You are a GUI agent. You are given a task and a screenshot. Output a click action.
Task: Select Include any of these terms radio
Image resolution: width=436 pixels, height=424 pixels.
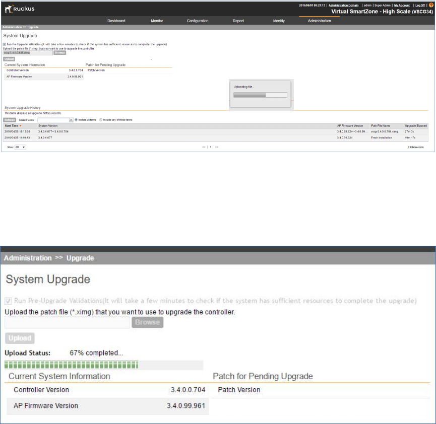pos(101,120)
